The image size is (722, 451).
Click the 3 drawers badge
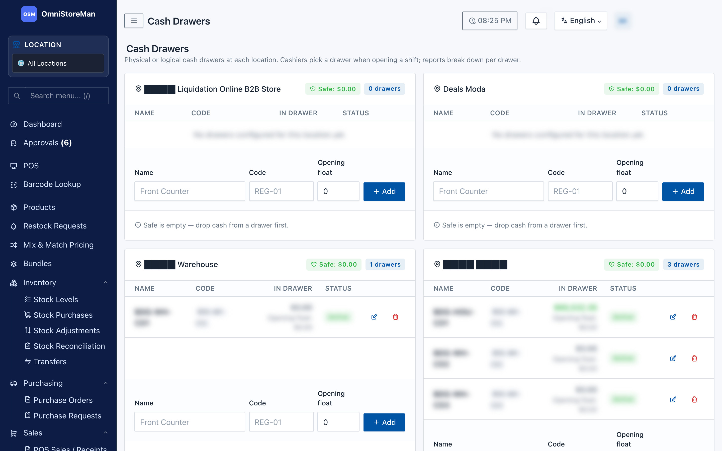click(683, 264)
